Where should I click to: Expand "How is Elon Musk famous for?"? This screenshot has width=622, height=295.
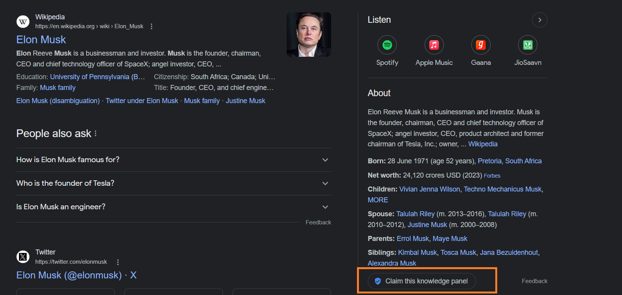click(173, 160)
